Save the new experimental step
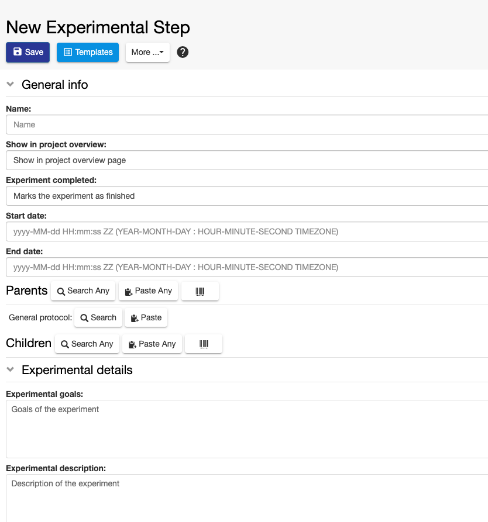 click(x=28, y=52)
